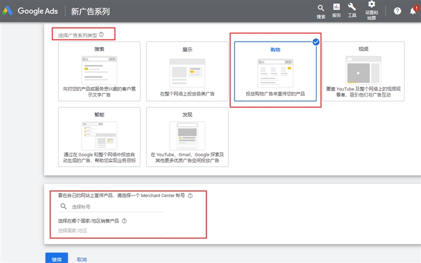Click the magnifier icon in 选择帐号 field
Image resolution: width=421 pixels, height=263 pixels.
[63, 206]
